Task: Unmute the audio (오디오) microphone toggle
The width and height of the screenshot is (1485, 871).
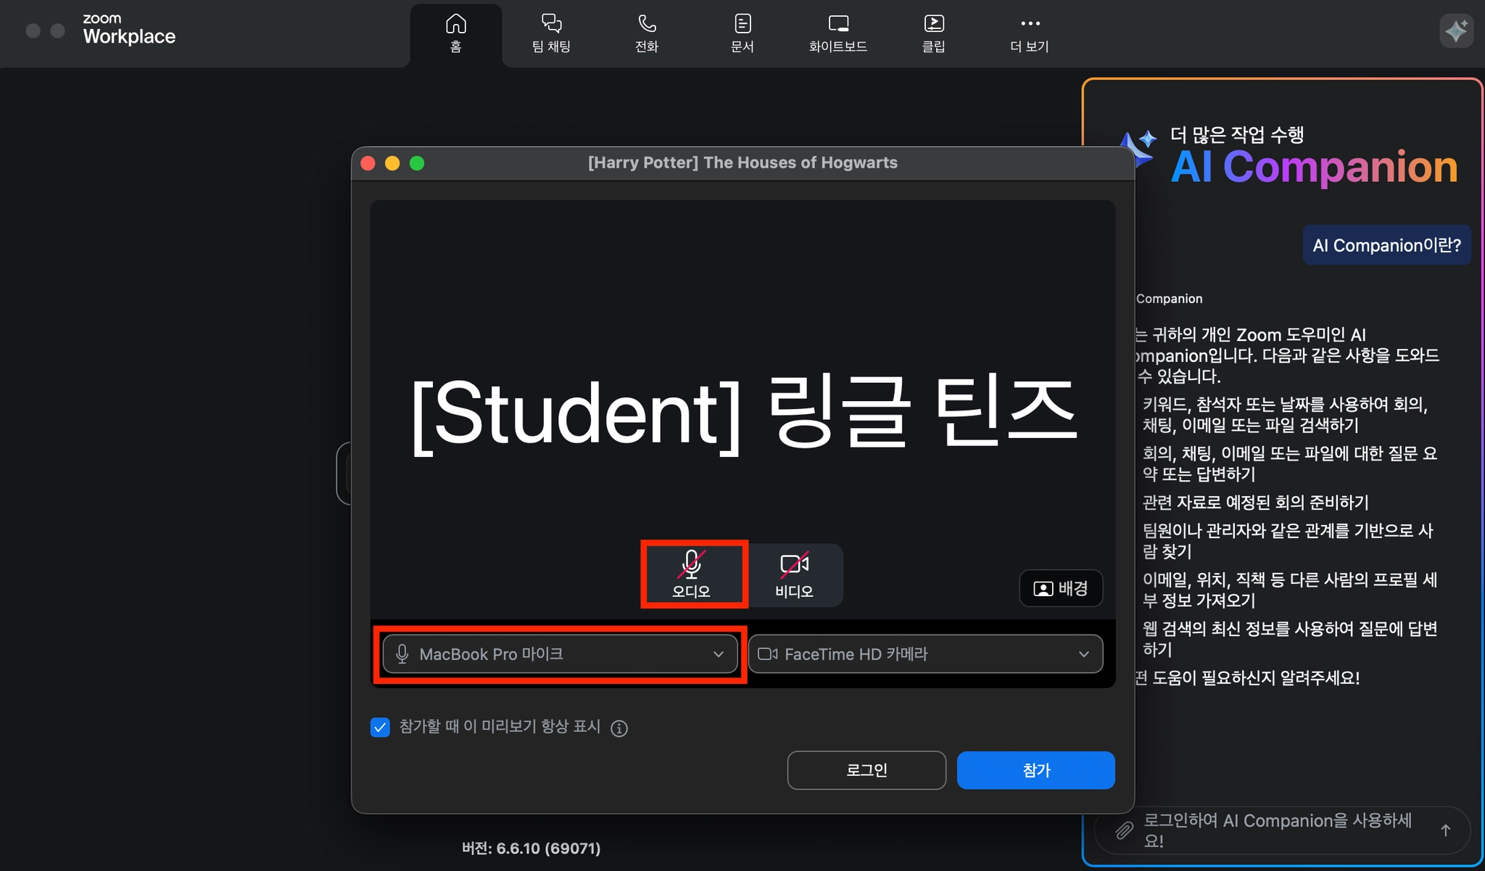Action: pos(692,574)
